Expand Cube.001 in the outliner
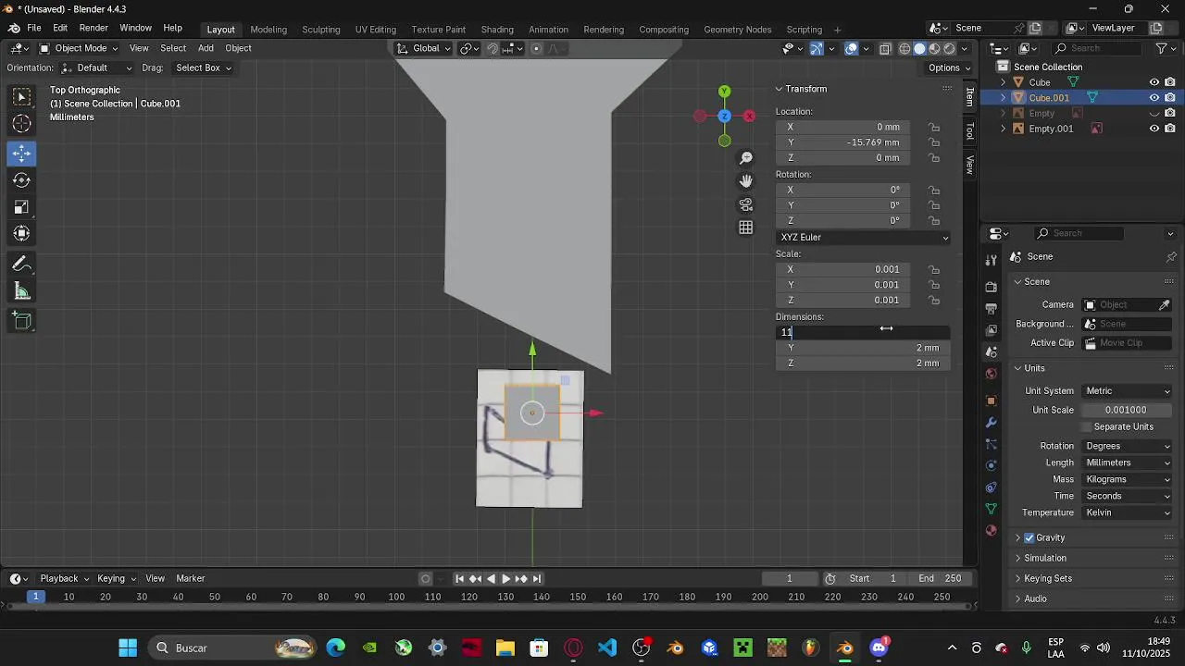 [1003, 98]
